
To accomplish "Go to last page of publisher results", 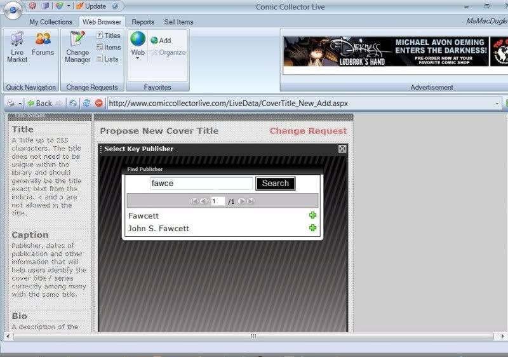I will (251, 201).
